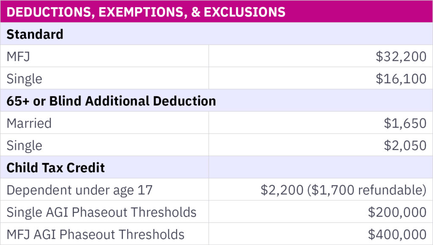Select the Single AGI Phaseout Thresholds label
Screen dimensions: 433x245
[101, 212]
